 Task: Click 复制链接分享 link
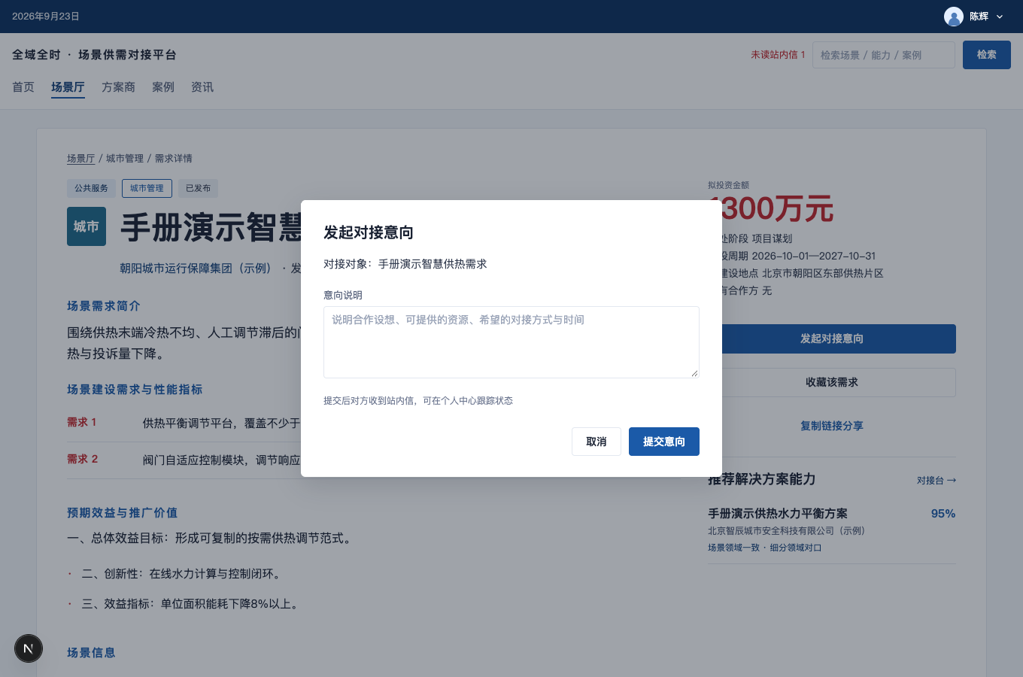click(832, 426)
